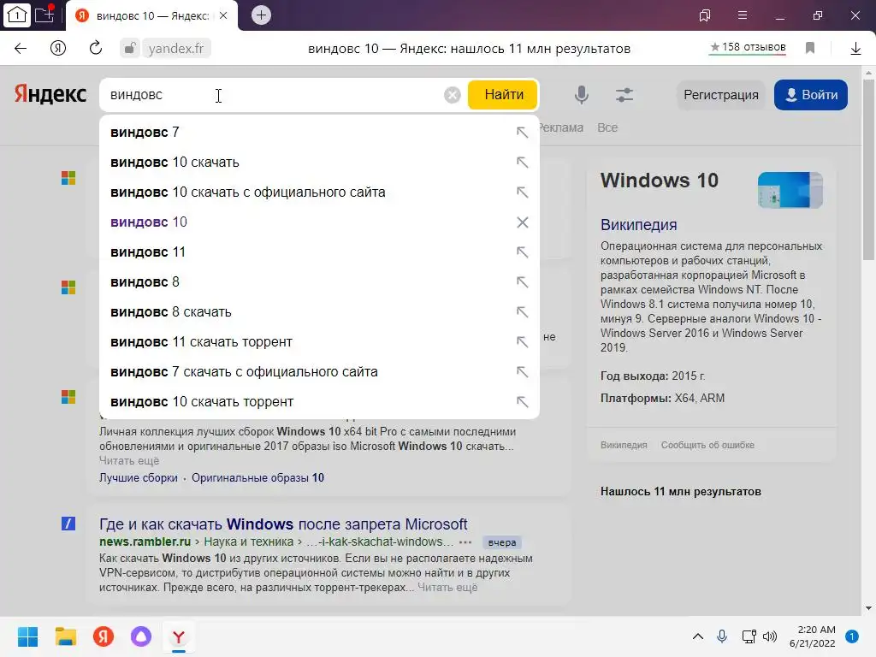Viewport: 876px width, 657px height.
Task: Select the visited suggestion 'виндовс 10'
Action: (x=319, y=222)
